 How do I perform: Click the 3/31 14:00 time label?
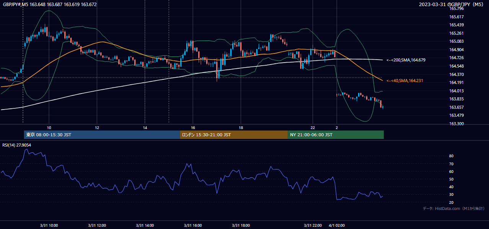pyautogui.click(x=145, y=226)
